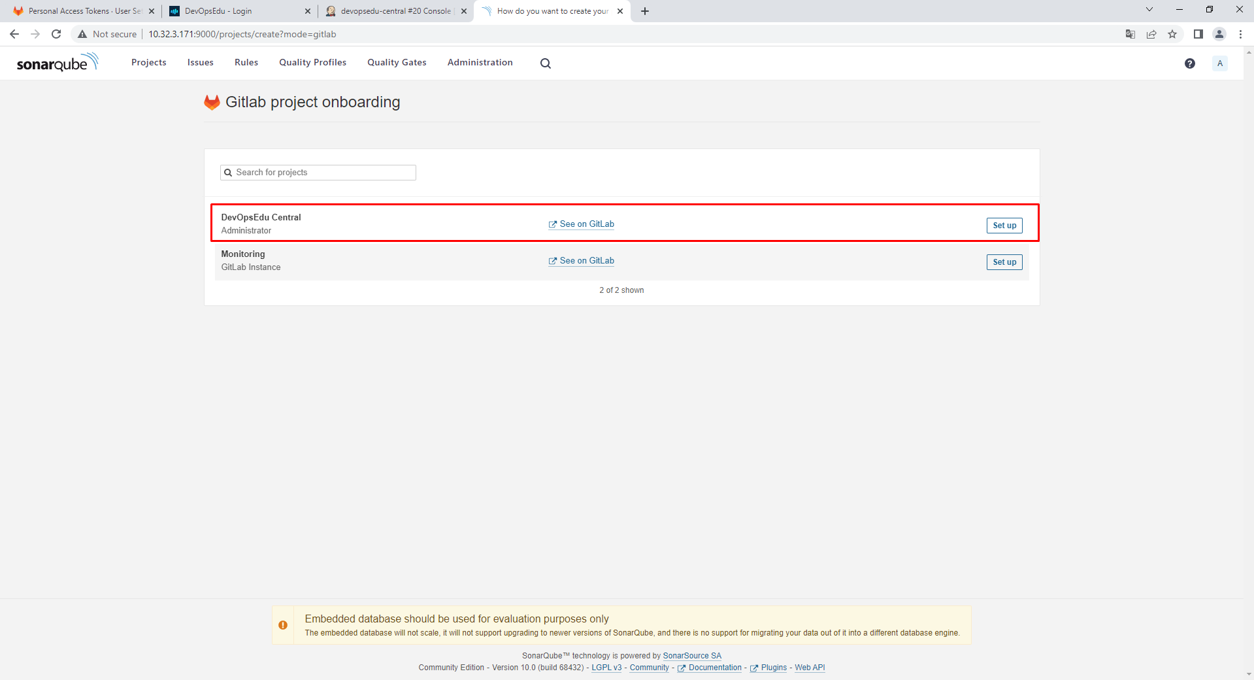This screenshot has height=680, width=1254.
Task: Switch to devopsedu-central #20 Console tab
Action: [395, 11]
